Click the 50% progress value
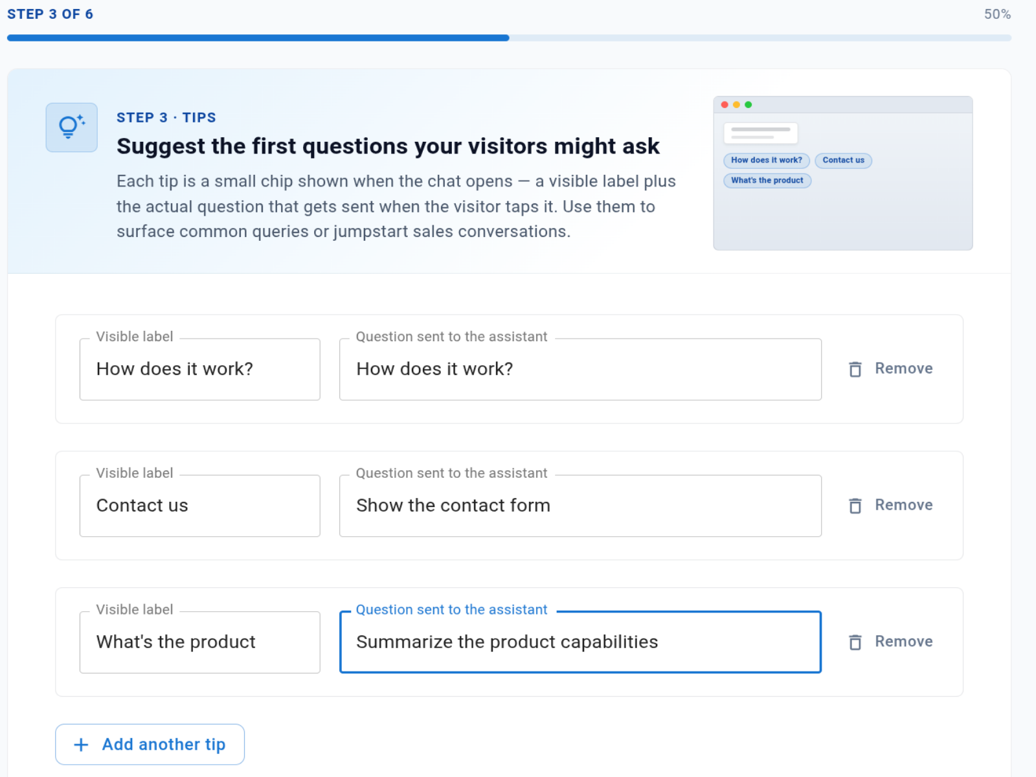 pyautogui.click(x=997, y=14)
